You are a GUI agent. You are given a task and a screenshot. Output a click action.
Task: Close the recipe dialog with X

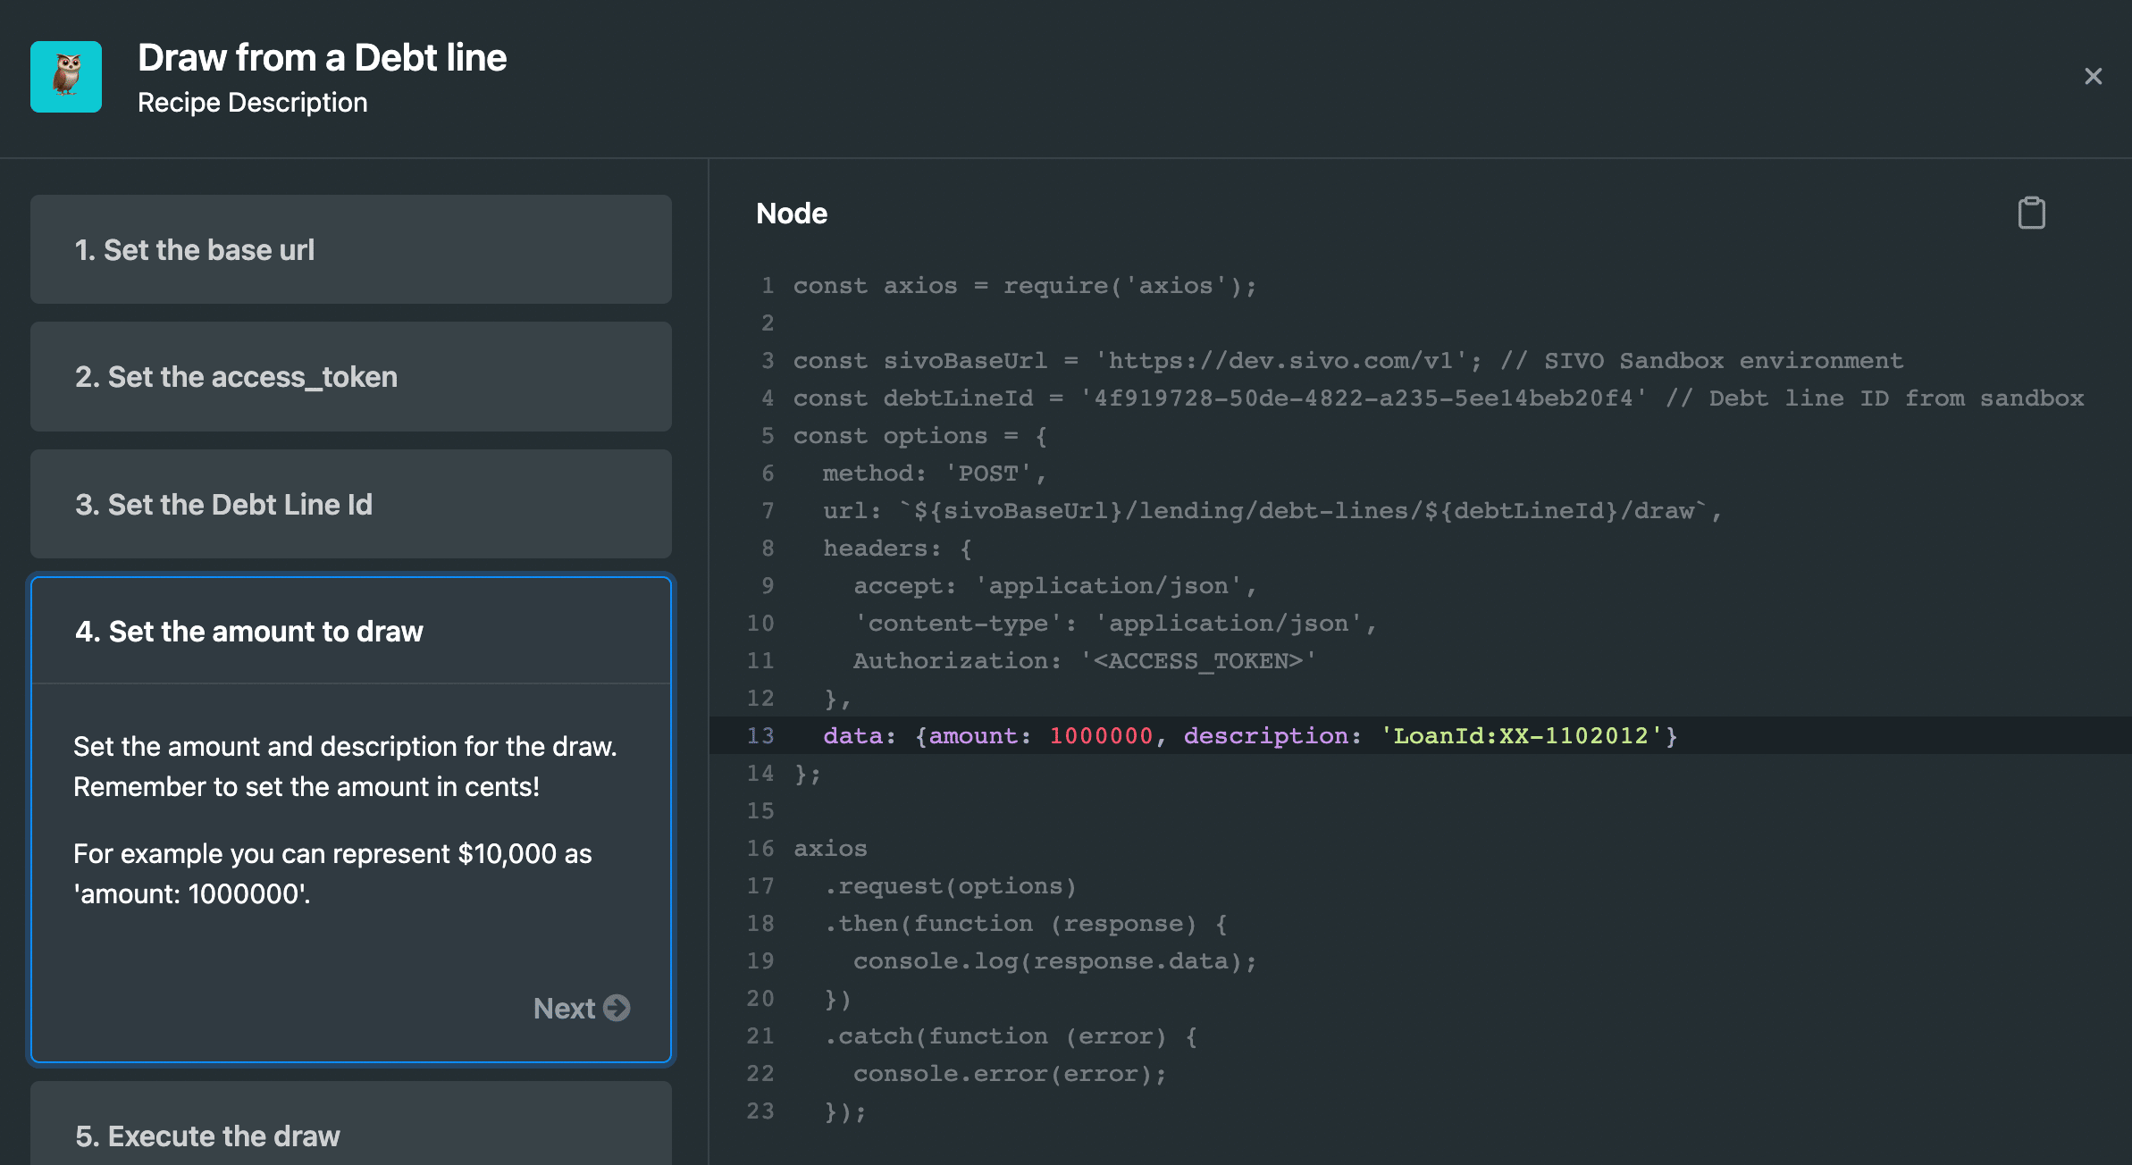[x=2093, y=77]
